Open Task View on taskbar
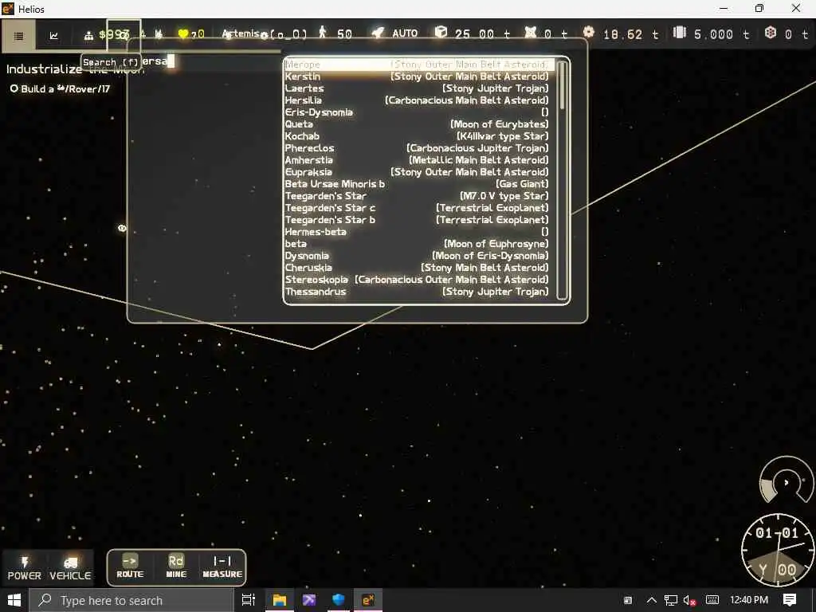This screenshot has height=612, width=816. 249,600
